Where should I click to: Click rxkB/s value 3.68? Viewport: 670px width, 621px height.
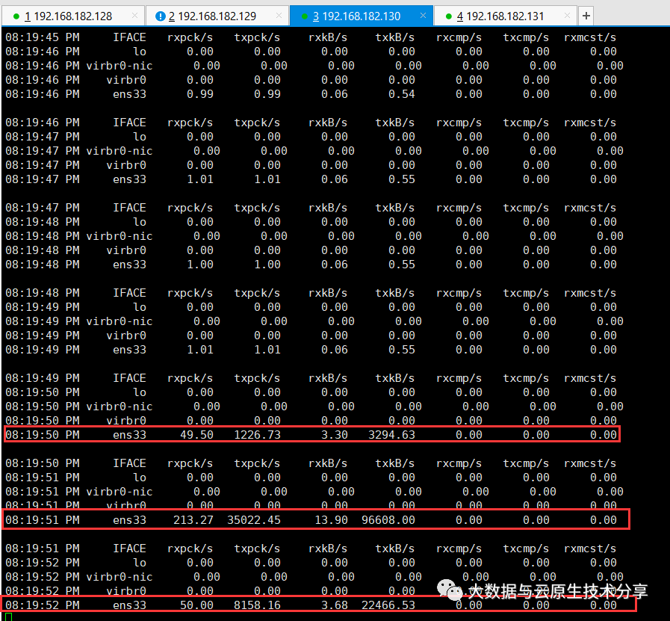tap(335, 605)
